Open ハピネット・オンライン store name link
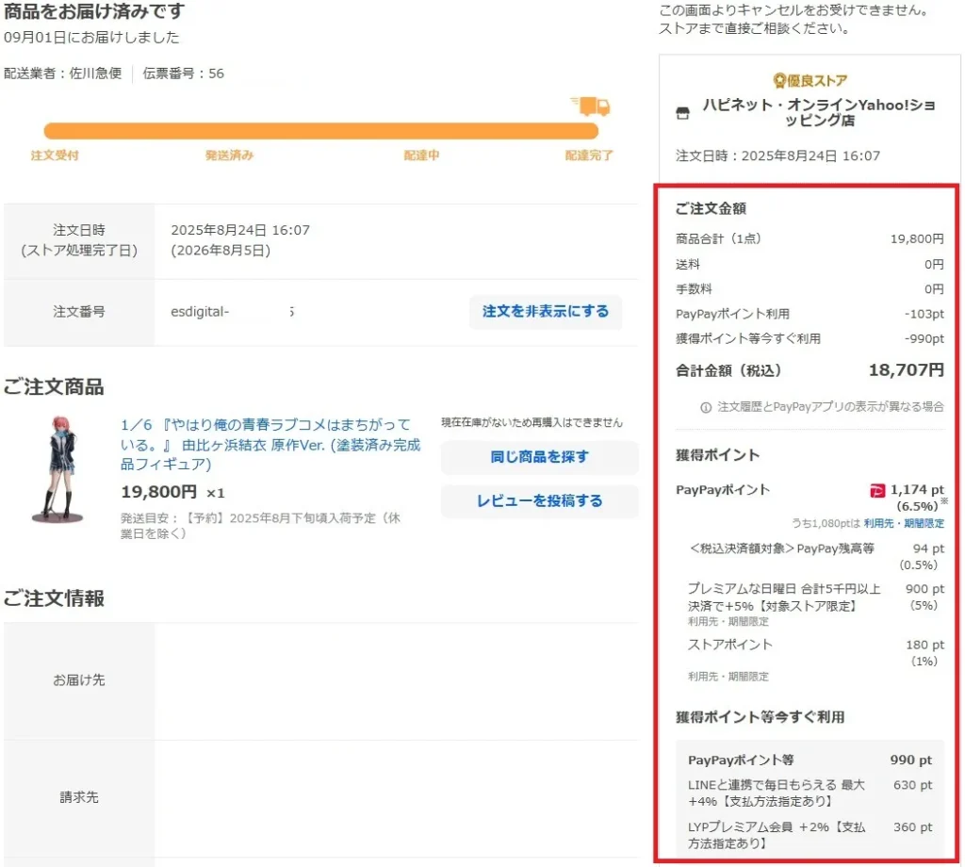This screenshot has height=867, width=965. [819, 112]
